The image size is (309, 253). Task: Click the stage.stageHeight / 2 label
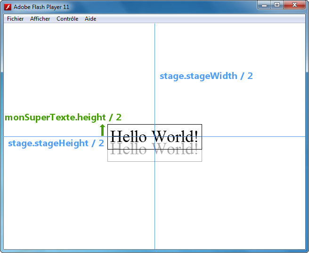pos(56,143)
